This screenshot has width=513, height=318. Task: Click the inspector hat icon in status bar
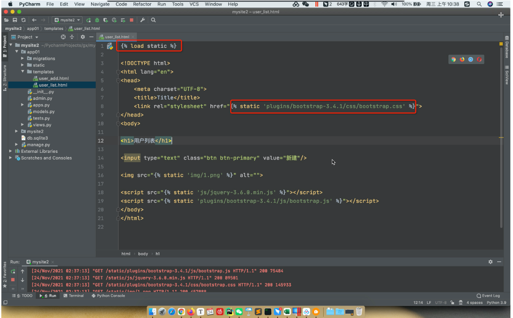(460, 303)
